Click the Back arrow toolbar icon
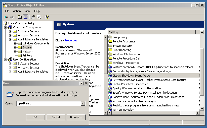207x128 pixels. coord(6,17)
